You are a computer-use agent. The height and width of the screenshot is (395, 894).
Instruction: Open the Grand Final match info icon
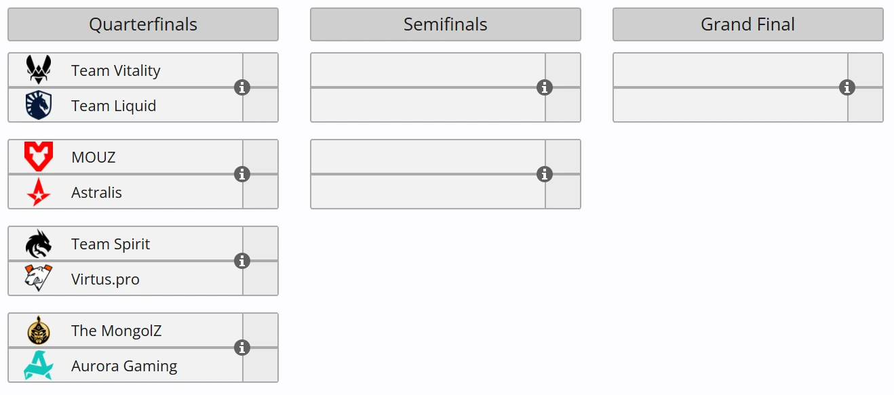[847, 87]
